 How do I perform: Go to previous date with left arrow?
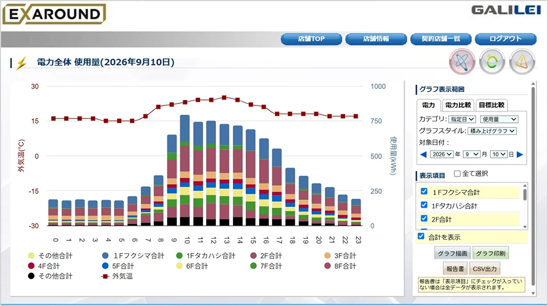click(423, 155)
